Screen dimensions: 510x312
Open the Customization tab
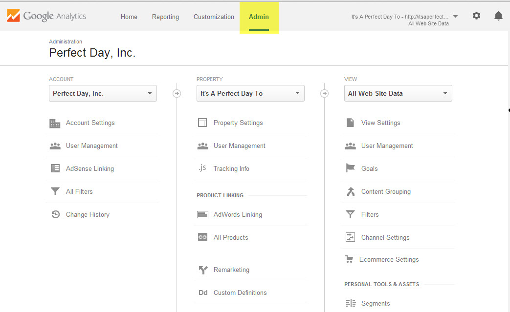pyautogui.click(x=214, y=17)
